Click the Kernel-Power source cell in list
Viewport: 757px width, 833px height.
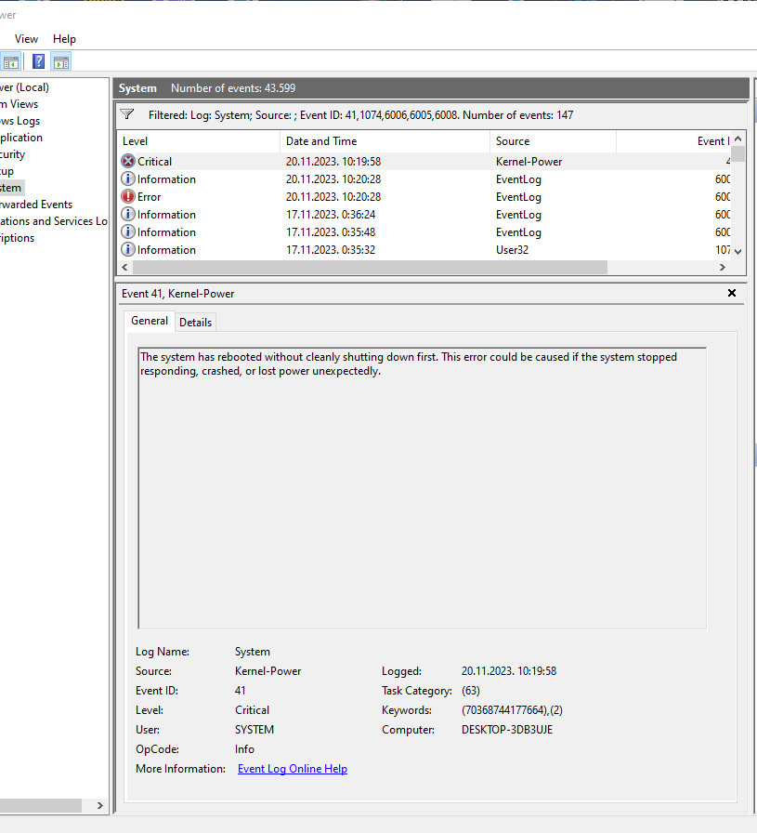point(529,162)
